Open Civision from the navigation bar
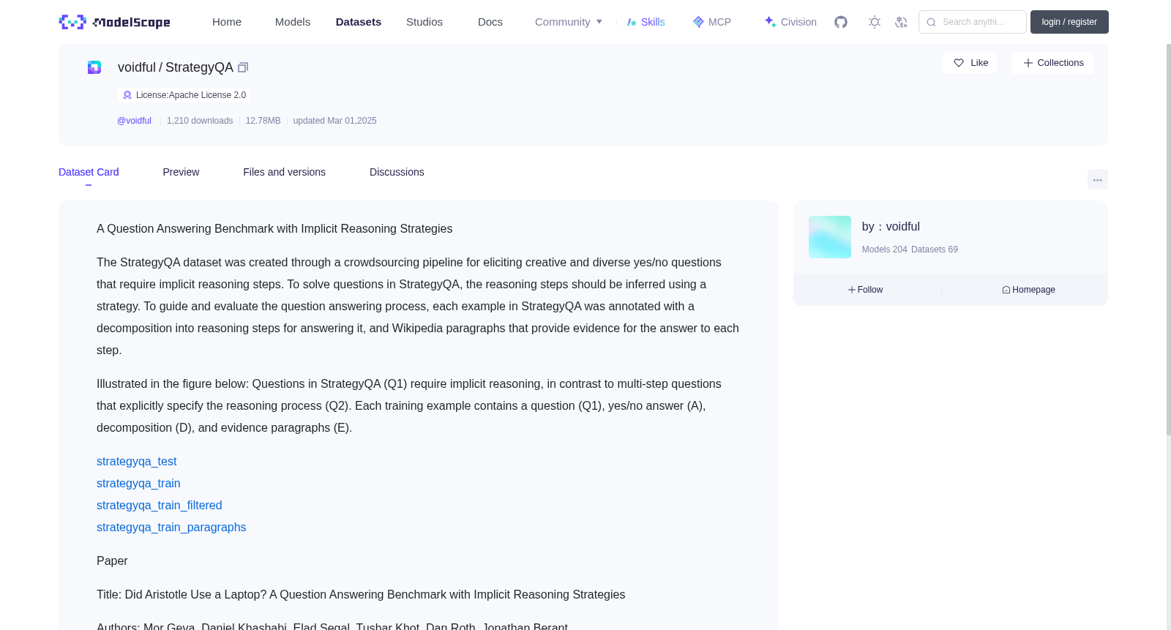Screen dimensions: 1171x630 [x=790, y=22]
